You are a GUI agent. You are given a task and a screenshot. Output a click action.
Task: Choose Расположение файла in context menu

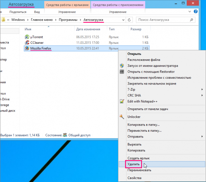coord(144,60)
